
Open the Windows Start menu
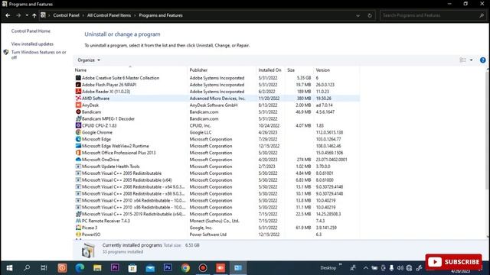(x=9, y=268)
